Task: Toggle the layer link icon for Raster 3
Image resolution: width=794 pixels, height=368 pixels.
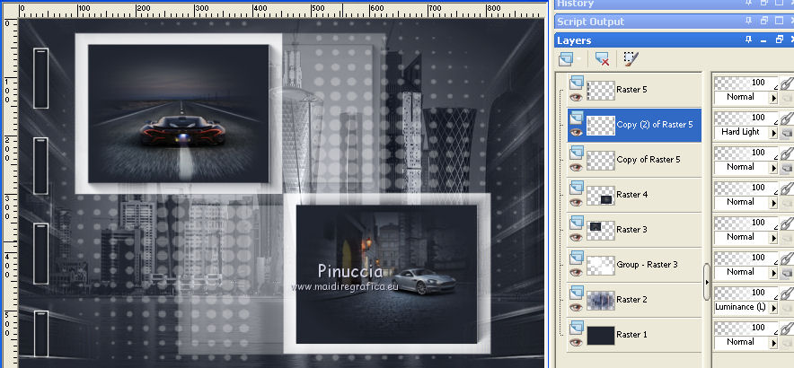Action: pyautogui.click(x=787, y=223)
